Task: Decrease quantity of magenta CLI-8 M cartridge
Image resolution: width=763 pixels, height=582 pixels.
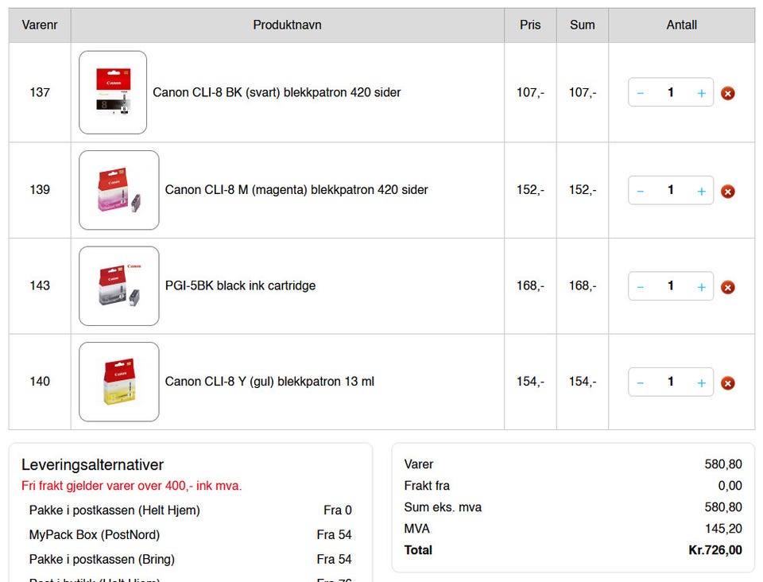Action: pyautogui.click(x=641, y=192)
